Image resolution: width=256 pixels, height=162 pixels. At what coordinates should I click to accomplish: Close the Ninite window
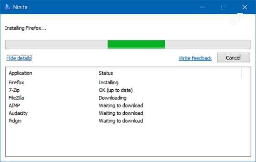244,7
